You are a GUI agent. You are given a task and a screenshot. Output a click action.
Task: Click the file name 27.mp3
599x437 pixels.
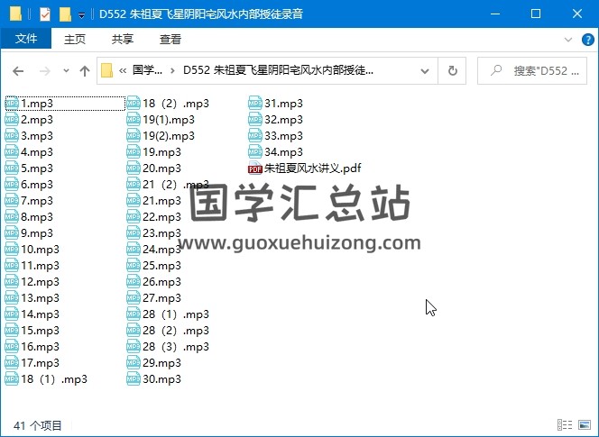pos(162,298)
